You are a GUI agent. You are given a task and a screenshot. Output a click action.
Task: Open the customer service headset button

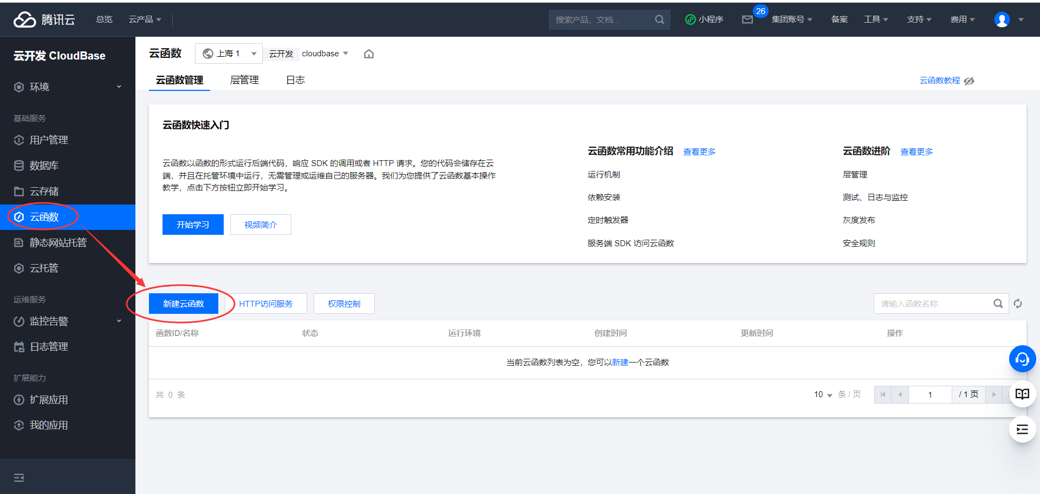coord(1022,359)
